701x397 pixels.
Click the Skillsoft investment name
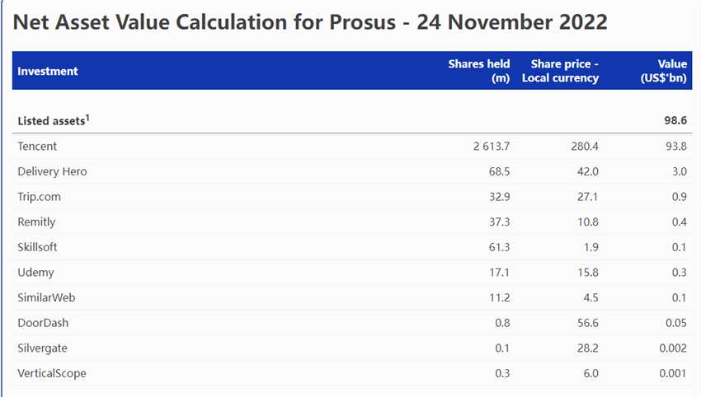(x=37, y=247)
